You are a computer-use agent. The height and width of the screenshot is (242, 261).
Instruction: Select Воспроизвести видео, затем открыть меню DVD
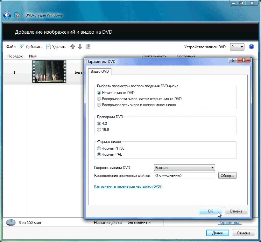coord(139,99)
